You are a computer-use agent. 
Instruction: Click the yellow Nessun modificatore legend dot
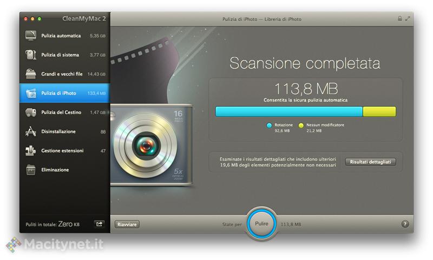point(301,125)
